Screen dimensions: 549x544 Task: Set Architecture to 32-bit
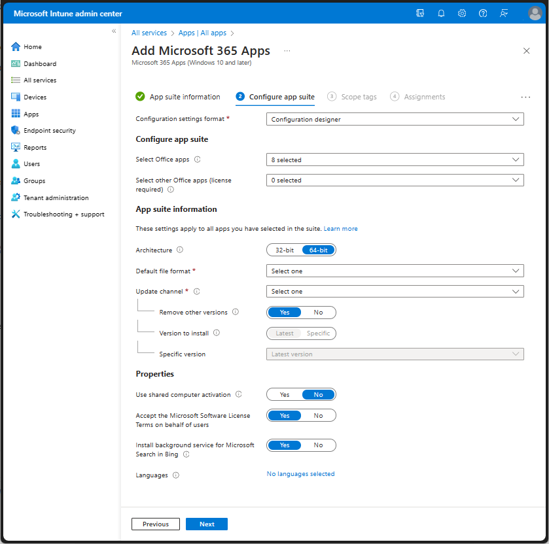click(285, 250)
